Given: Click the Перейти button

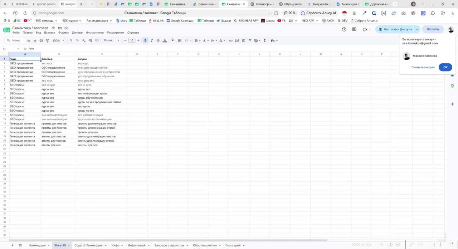Looking at the screenshot, I should pos(433,29).
